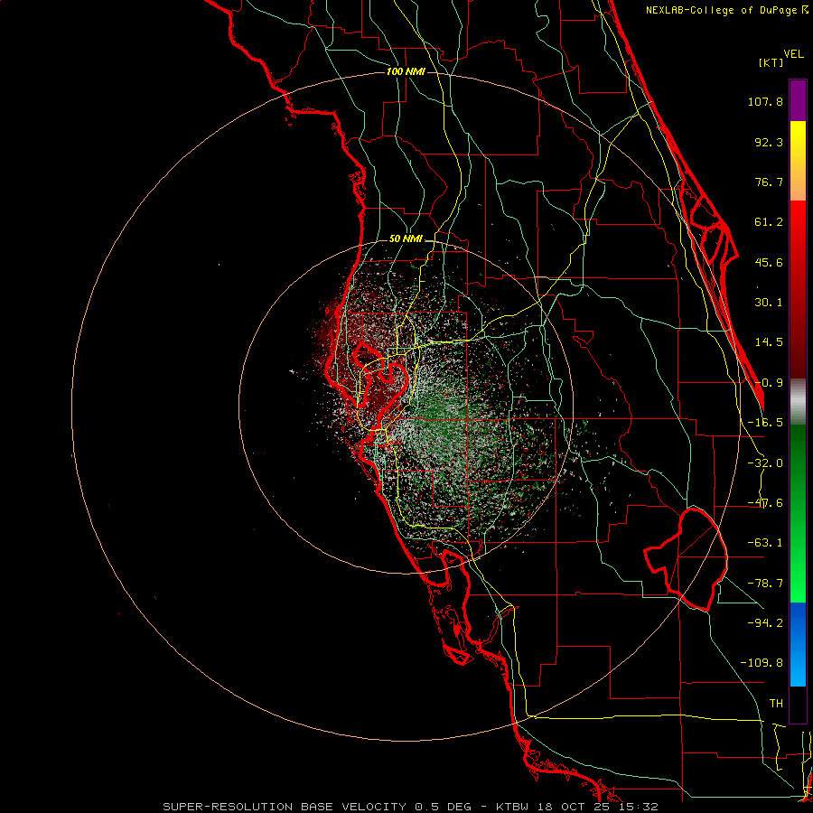Click the NEXLAB-College of DuPage watermark text
The height and width of the screenshot is (813, 813).
point(727,10)
